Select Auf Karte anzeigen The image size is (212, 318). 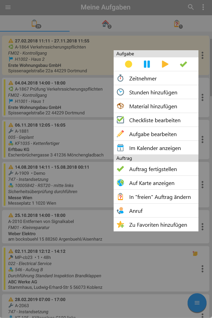156,183
